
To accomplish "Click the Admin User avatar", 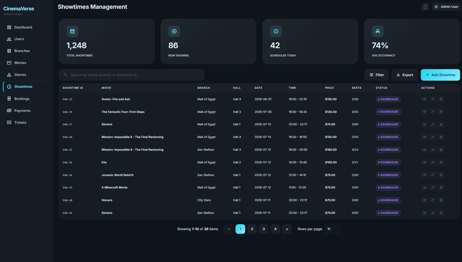I will [x=436, y=7].
